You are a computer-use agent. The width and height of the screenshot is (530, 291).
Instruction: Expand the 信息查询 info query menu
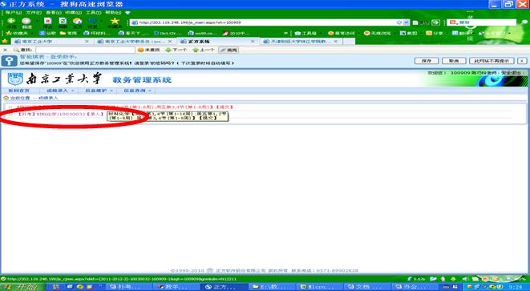point(137,91)
